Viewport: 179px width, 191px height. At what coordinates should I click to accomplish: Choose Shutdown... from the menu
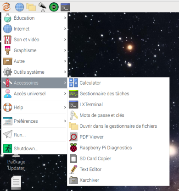34,148
